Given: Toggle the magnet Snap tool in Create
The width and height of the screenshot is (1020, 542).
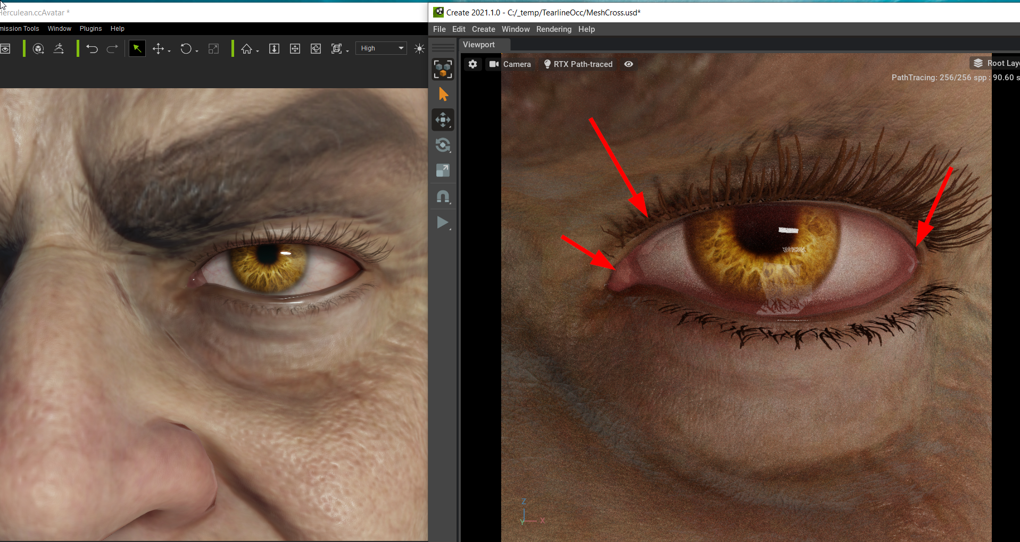Looking at the screenshot, I should [443, 197].
